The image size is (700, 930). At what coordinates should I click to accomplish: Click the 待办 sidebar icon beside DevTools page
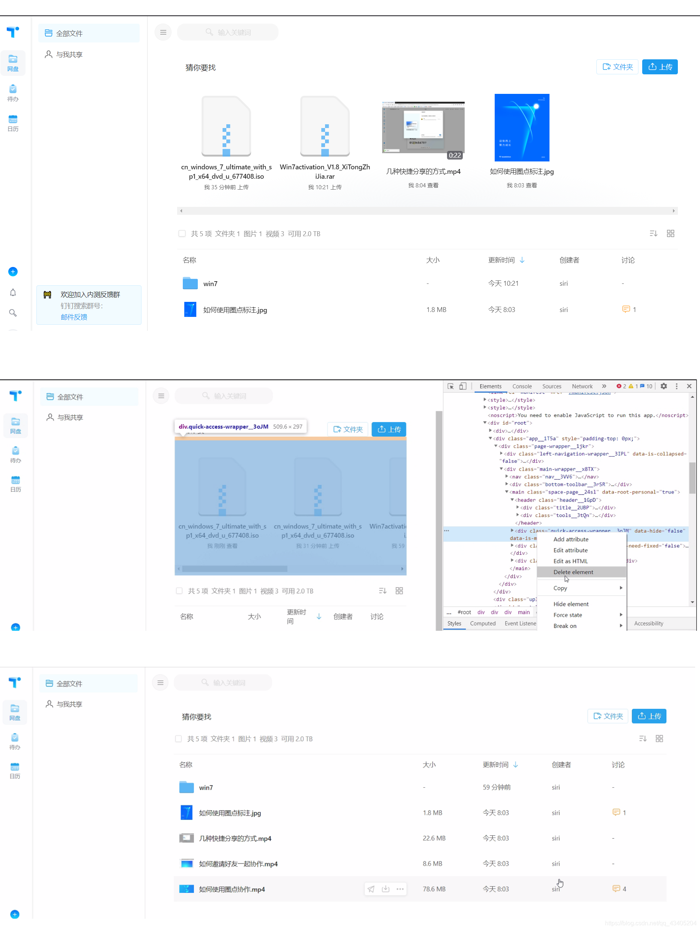click(x=15, y=455)
